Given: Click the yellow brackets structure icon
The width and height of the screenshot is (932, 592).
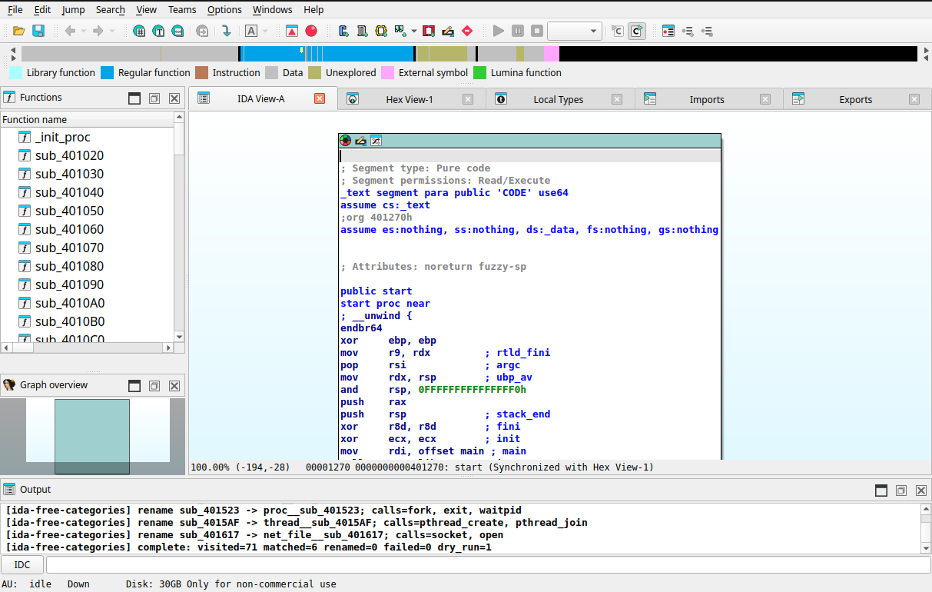Looking at the screenshot, I should point(382,31).
